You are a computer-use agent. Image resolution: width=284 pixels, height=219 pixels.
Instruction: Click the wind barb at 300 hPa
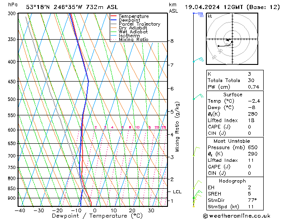coord(197,14)
